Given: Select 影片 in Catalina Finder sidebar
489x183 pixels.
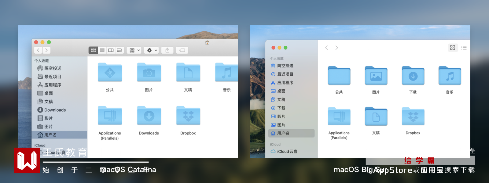Looking at the screenshot, I should 45,118.
